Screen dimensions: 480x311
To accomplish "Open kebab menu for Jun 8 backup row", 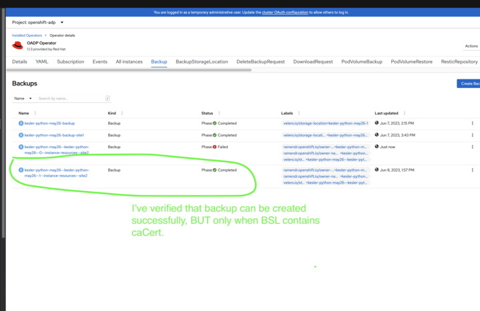I will (x=473, y=170).
